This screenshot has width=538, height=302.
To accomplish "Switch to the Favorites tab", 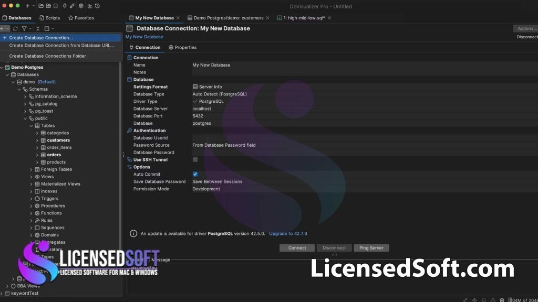I will click(81, 18).
